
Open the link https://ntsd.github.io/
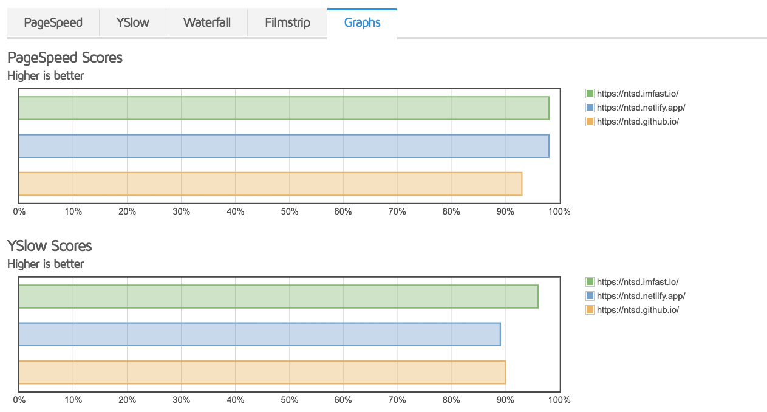tap(636, 121)
